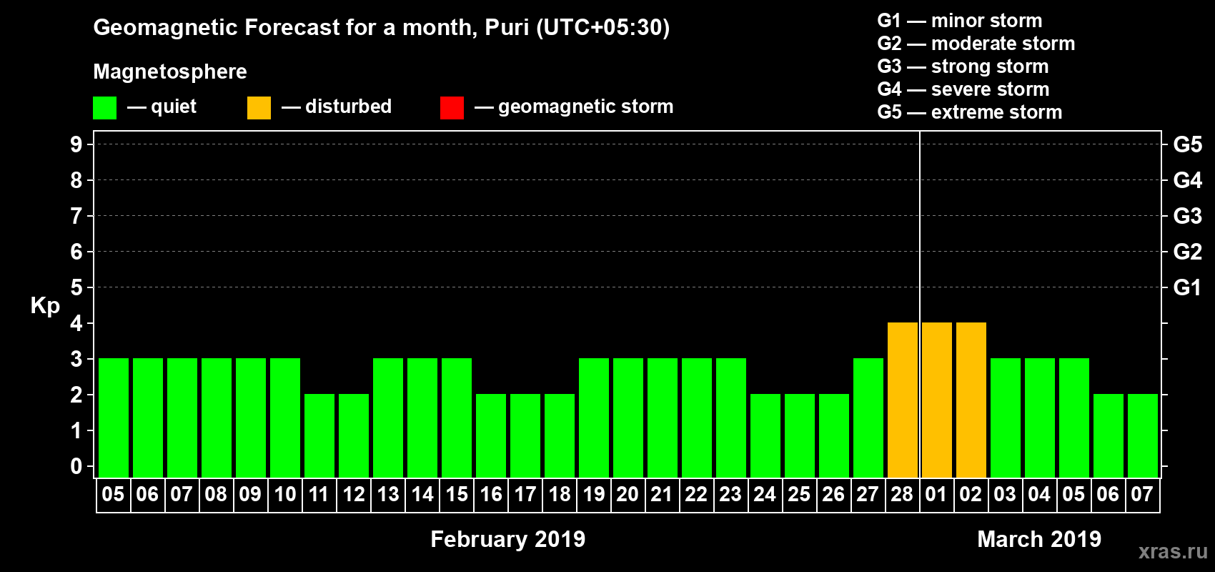Screen dimensions: 1215x572
Task: Click the 'G2 — moderate storm' legend line
Action: point(976,44)
